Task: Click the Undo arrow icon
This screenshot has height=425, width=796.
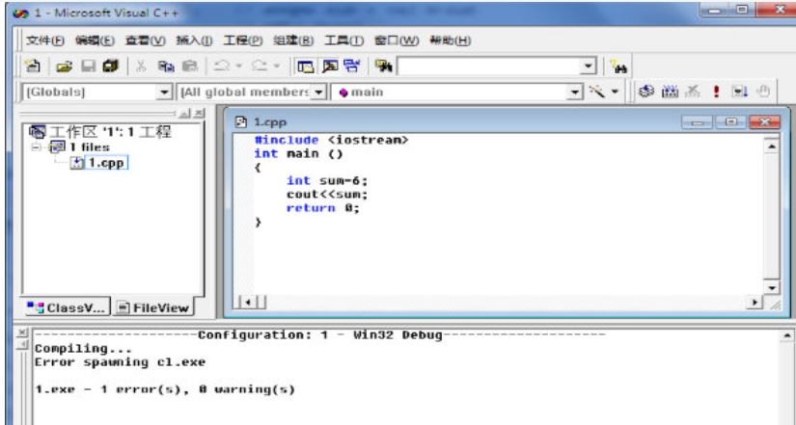Action: pos(221,66)
